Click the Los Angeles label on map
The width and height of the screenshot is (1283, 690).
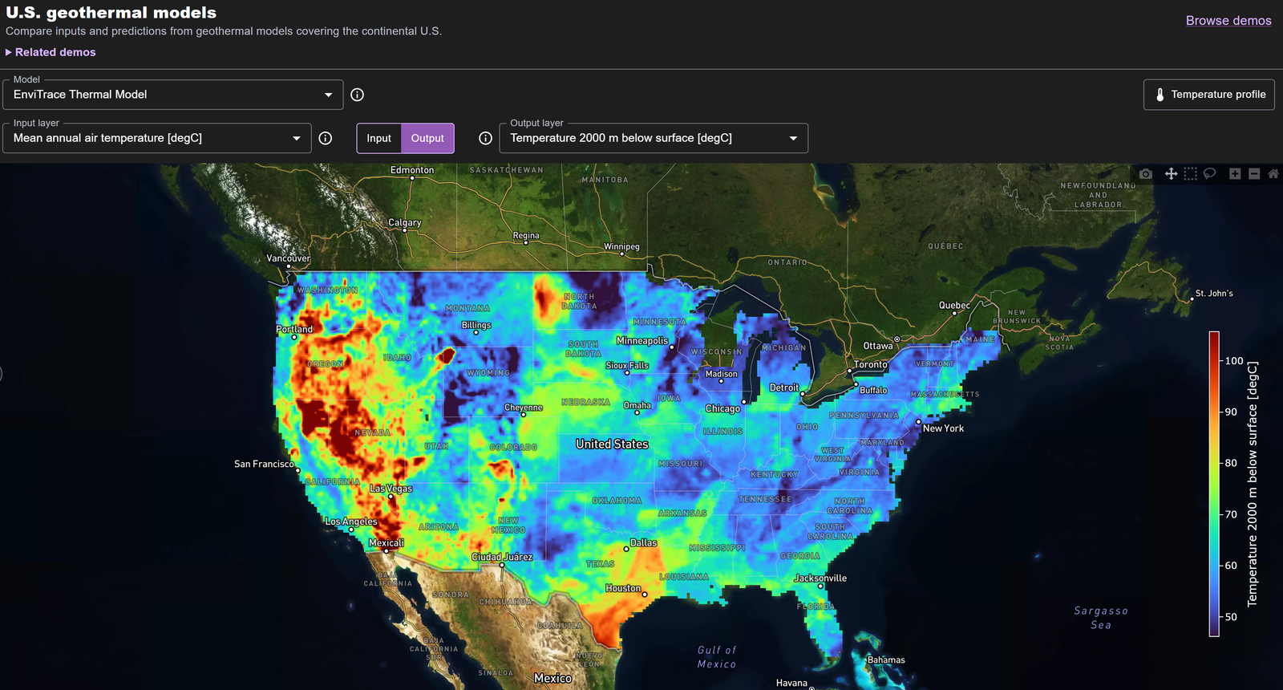point(351,522)
